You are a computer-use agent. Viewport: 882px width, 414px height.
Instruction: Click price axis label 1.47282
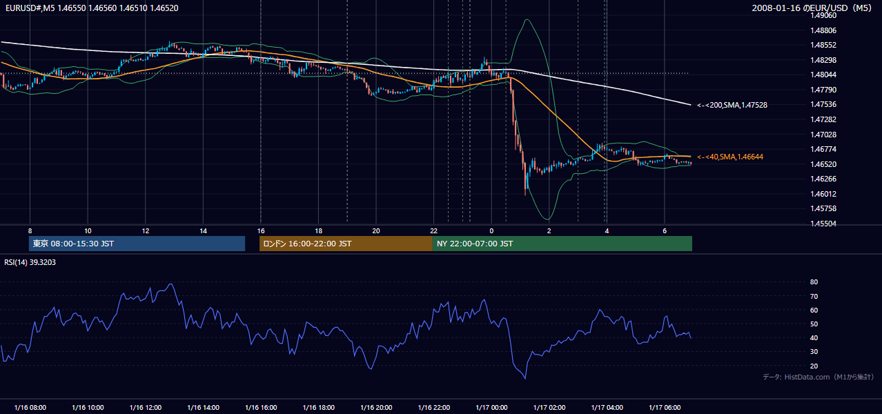pos(823,119)
